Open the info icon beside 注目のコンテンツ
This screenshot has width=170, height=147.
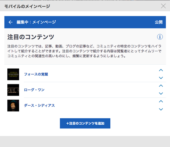[160, 37]
